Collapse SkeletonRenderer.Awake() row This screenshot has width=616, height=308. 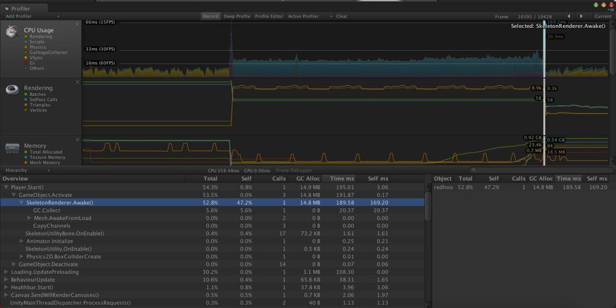point(22,203)
